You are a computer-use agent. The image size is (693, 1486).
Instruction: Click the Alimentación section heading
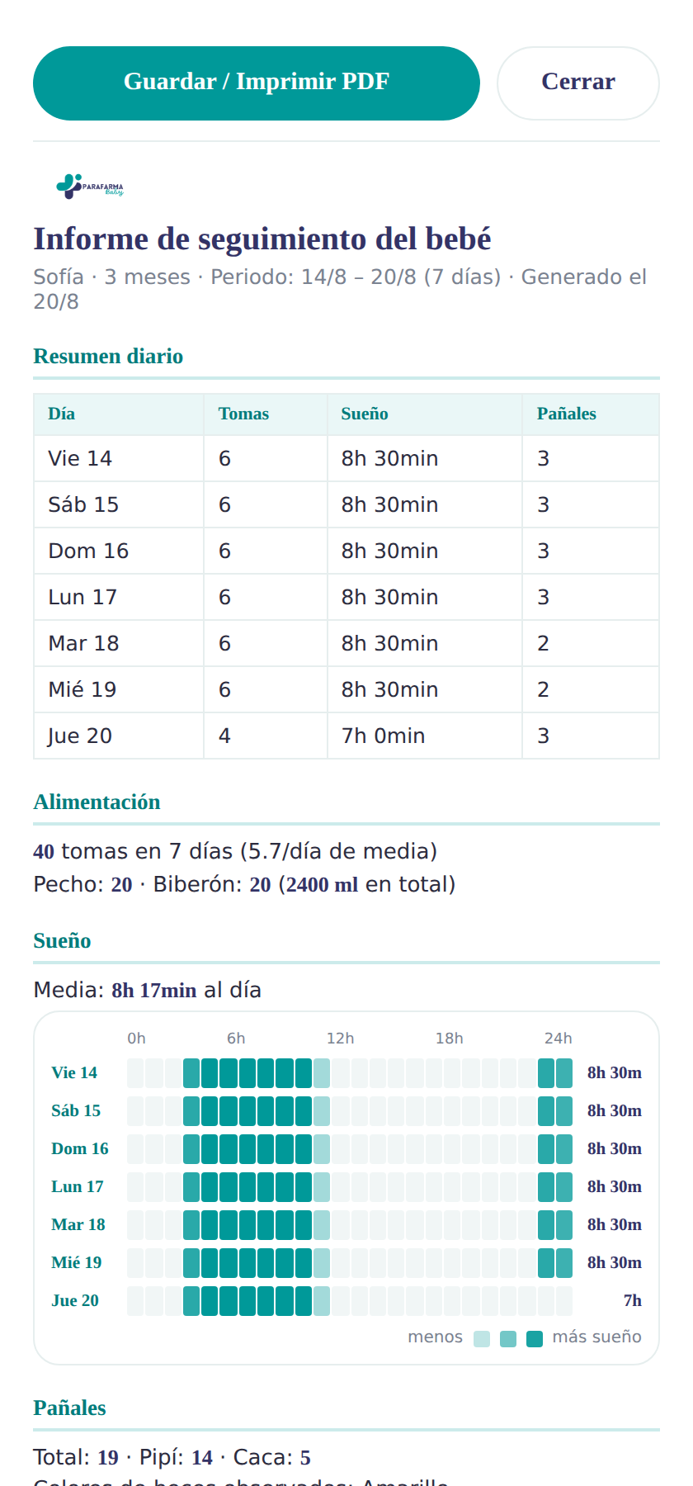[x=97, y=802]
